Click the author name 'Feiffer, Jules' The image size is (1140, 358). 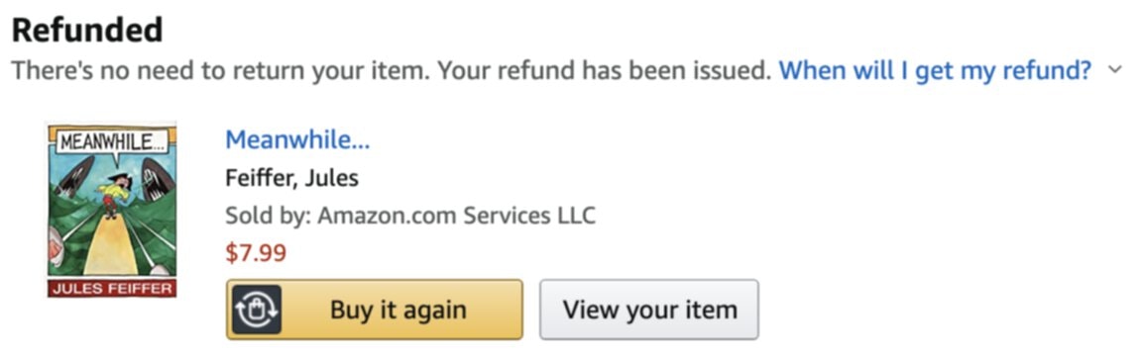(291, 178)
